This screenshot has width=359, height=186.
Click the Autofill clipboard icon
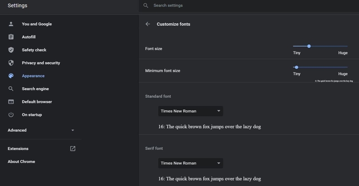(x=11, y=37)
